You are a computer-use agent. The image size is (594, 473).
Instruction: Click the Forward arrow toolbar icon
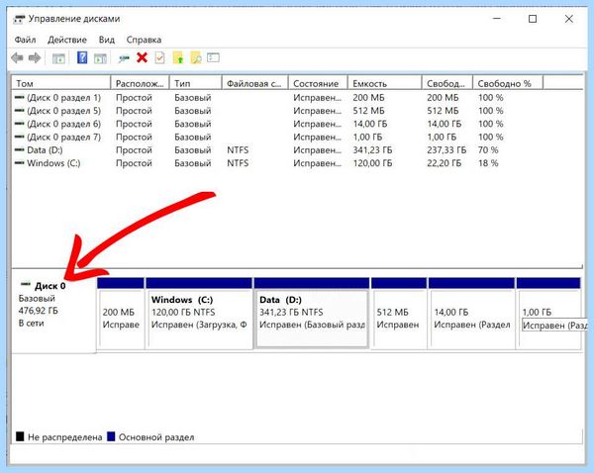(35, 58)
